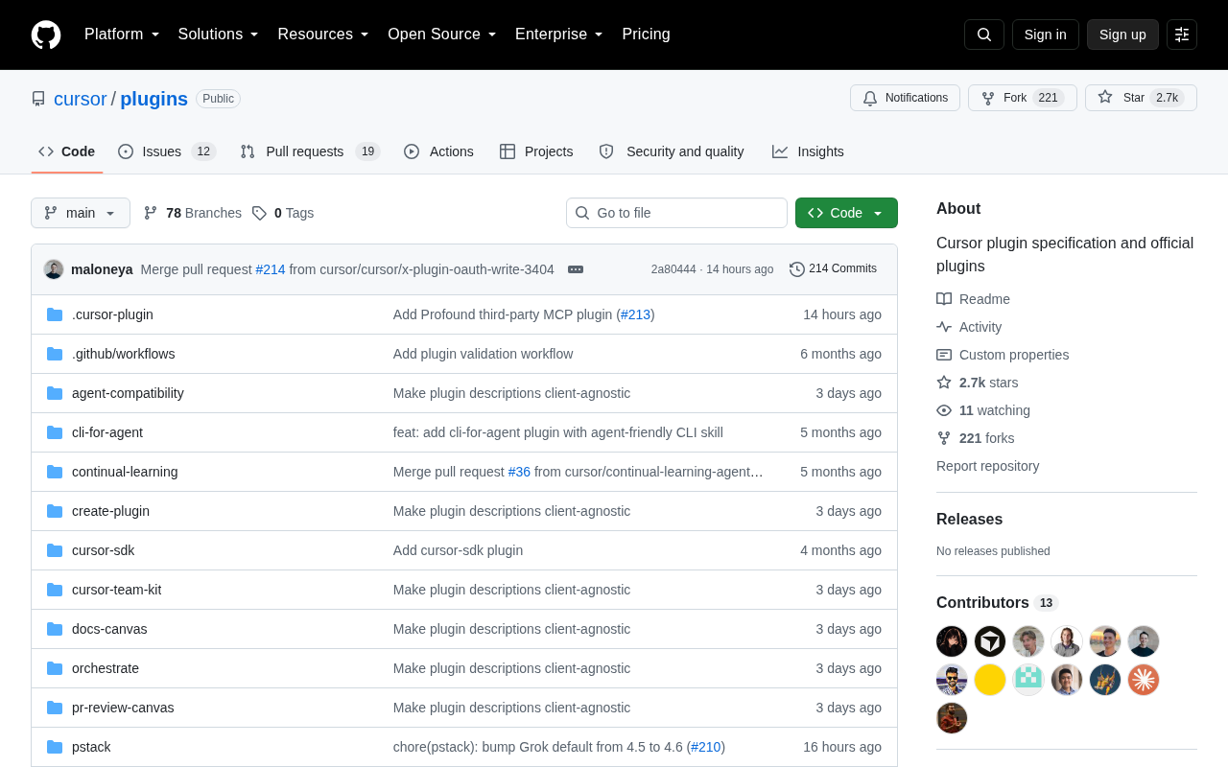1228x767 pixels.
Task: Go to the Pricing page
Action: pos(647,35)
